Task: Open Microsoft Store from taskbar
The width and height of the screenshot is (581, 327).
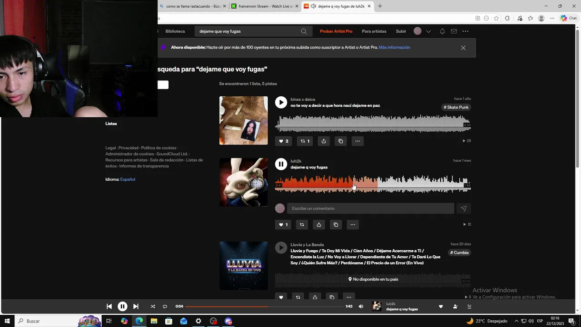Action: tap(169, 321)
